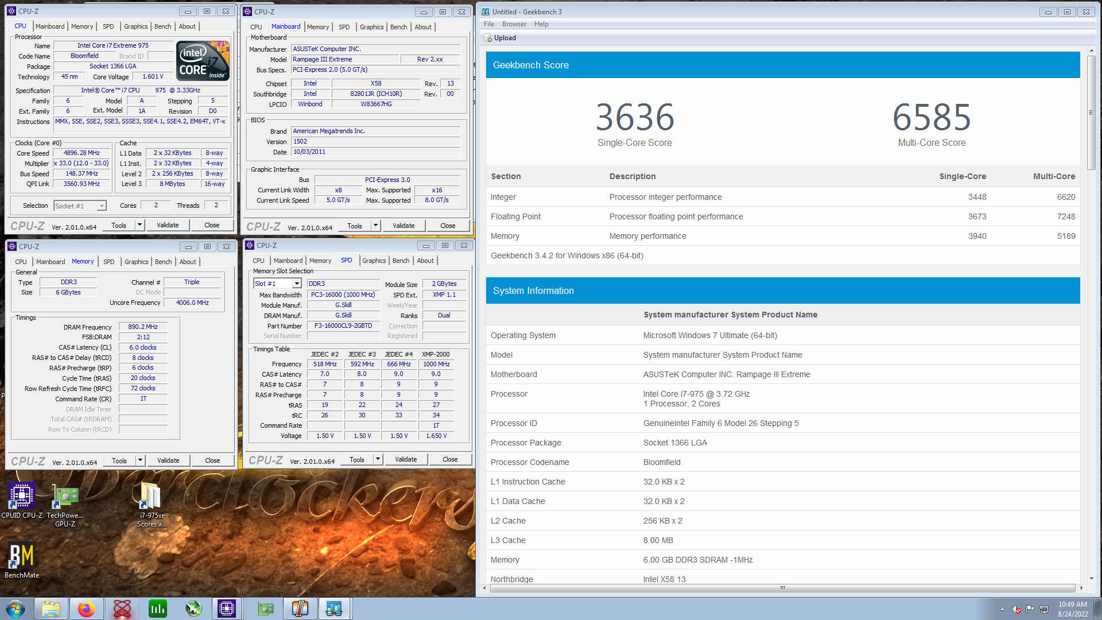Click Close in CPU-Z Memory window
Screen dimensions: 1102x620
click(212, 460)
